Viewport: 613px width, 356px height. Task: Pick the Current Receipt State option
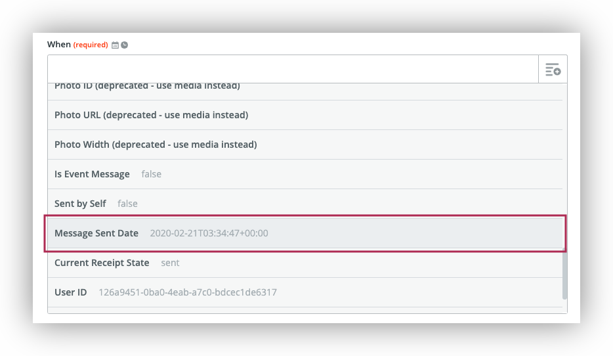(102, 263)
